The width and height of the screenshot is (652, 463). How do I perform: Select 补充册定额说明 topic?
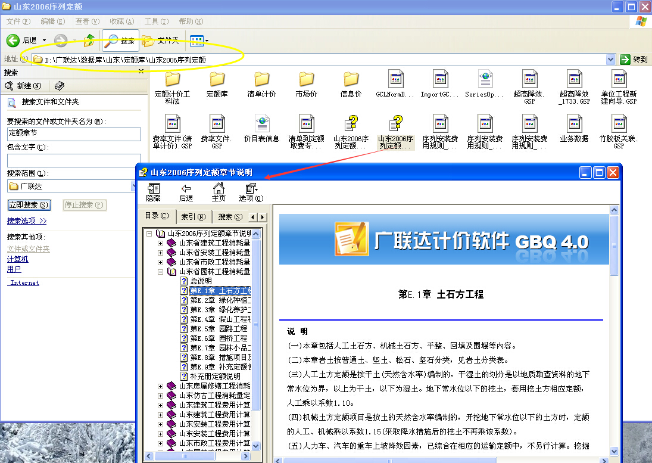point(216,377)
